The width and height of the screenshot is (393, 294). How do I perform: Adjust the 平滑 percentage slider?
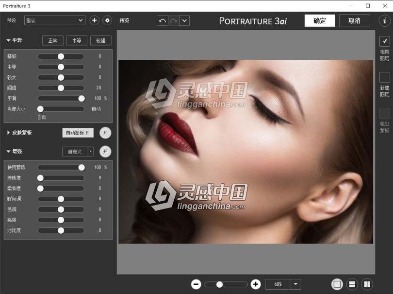tap(61, 99)
